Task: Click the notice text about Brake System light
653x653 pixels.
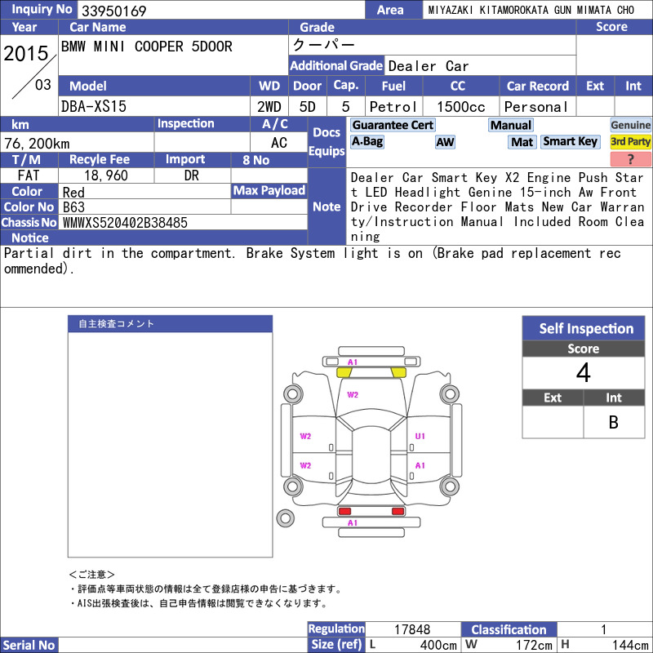Action: coord(313,260)
